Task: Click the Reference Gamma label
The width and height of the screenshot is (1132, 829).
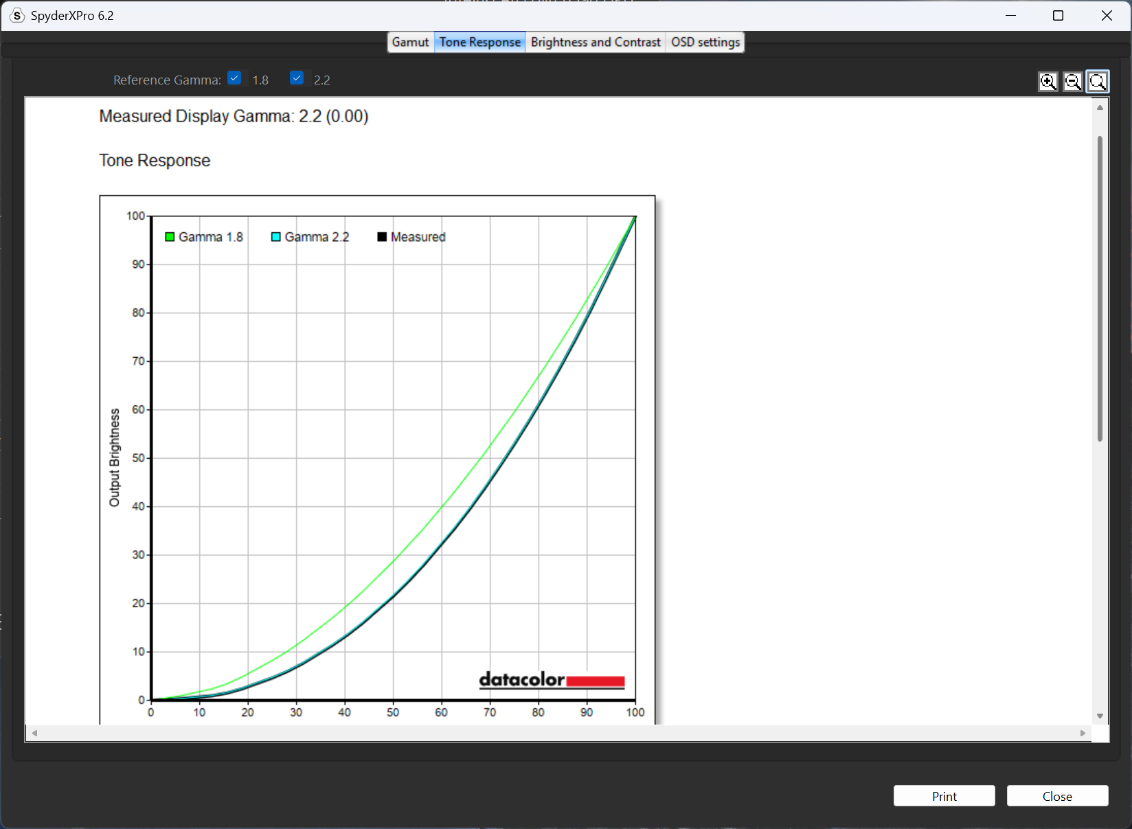Action: point(167,80)
